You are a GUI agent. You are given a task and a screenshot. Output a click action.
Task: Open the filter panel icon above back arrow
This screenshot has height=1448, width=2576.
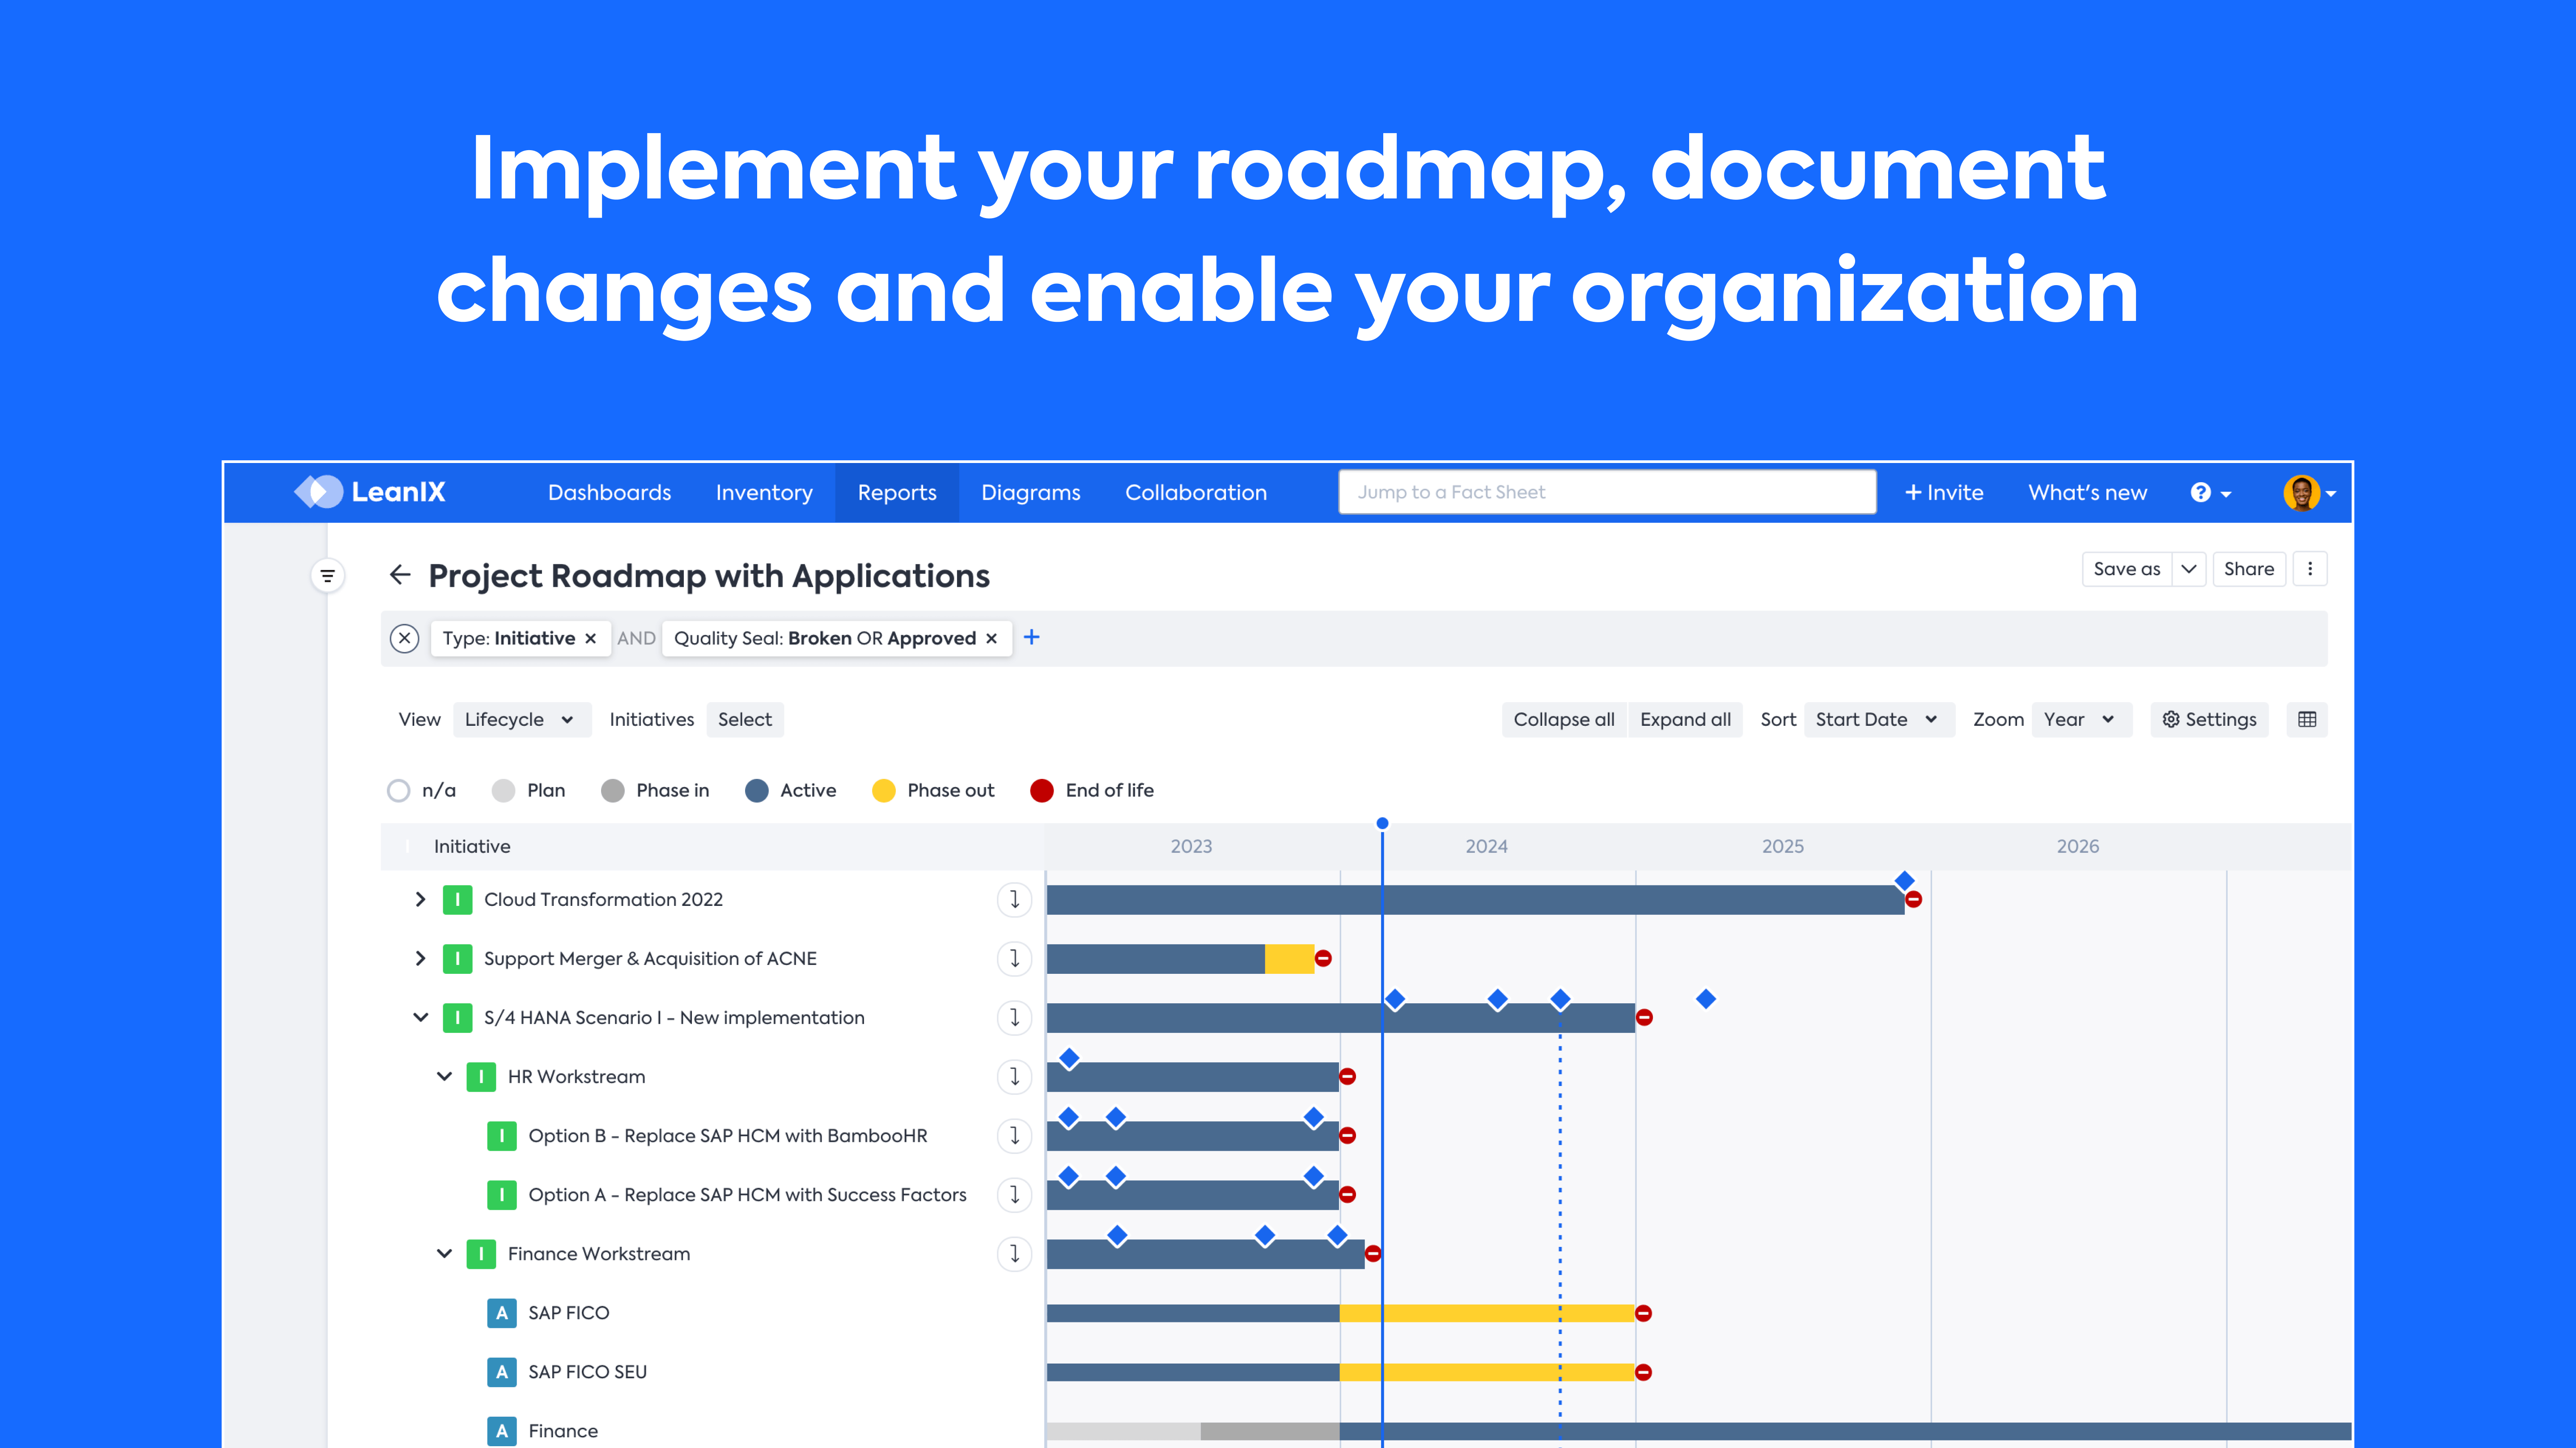[x=328, y=576]
